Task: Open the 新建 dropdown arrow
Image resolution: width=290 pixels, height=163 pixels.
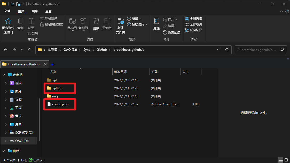Action: point(140,19)
